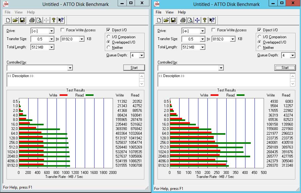
Task: Click Save disk icon in right window toolbar
Action: [x=173, y=20]
